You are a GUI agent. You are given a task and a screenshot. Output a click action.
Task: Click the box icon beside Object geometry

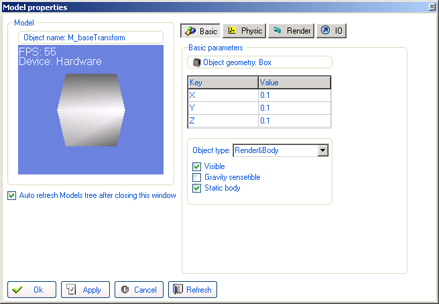coord(196,62)
